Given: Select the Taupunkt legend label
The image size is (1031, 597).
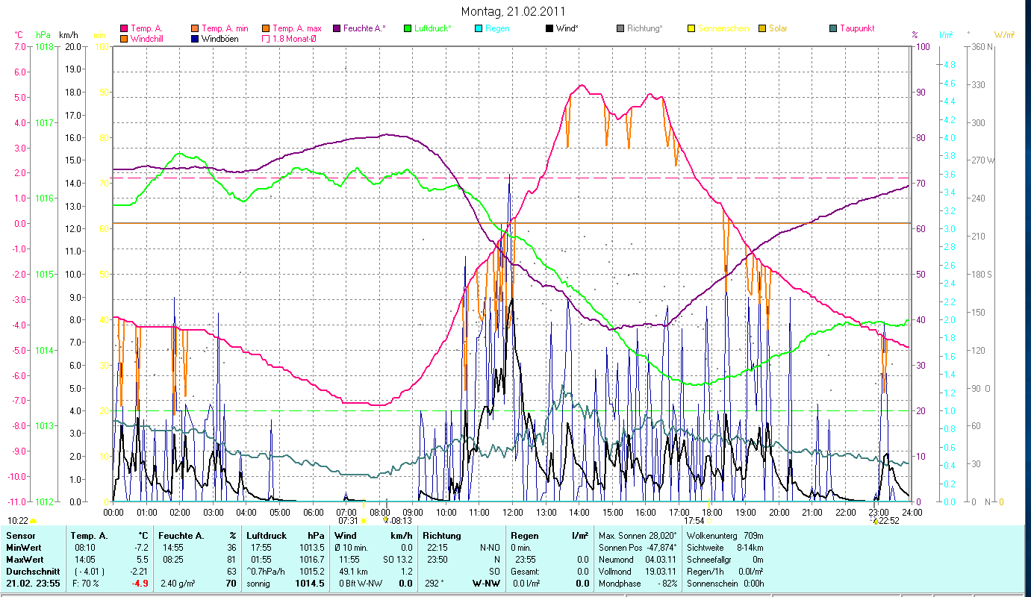Looking at the screenshot, I should (x=856, y=28).
